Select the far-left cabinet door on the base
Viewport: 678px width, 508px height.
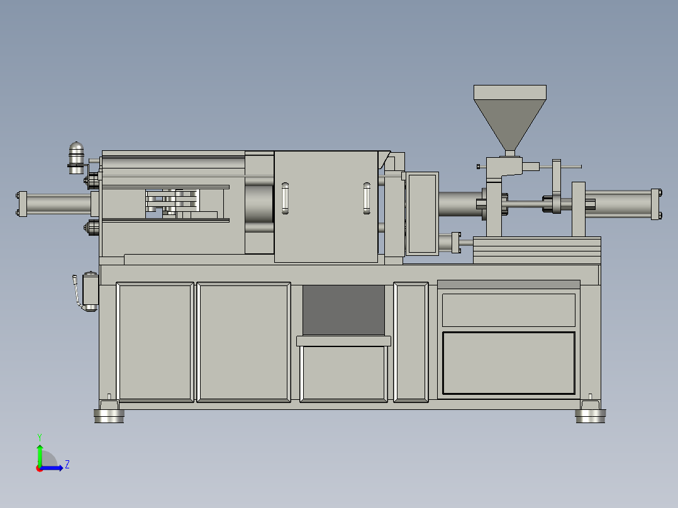click(155, 342)
